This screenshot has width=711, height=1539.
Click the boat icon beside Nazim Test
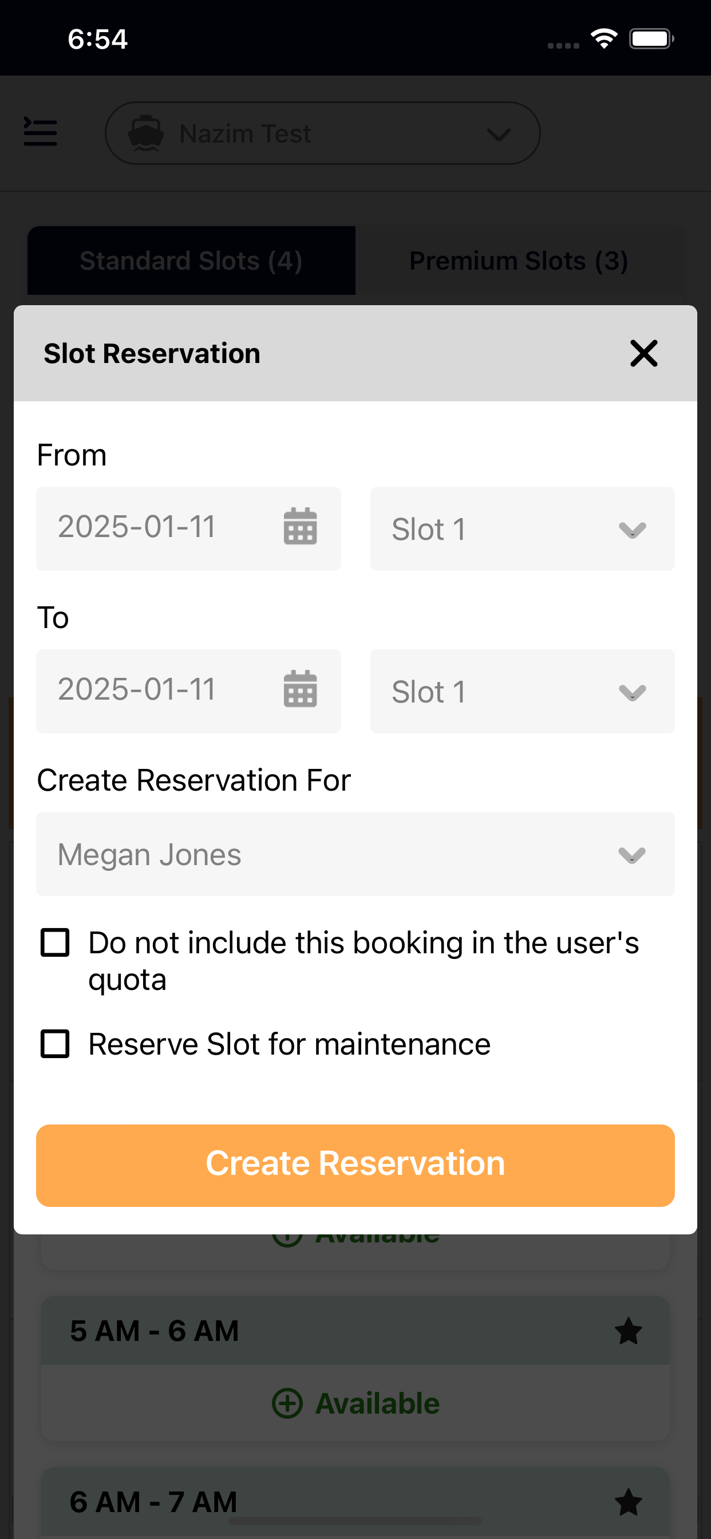point(146,133)
